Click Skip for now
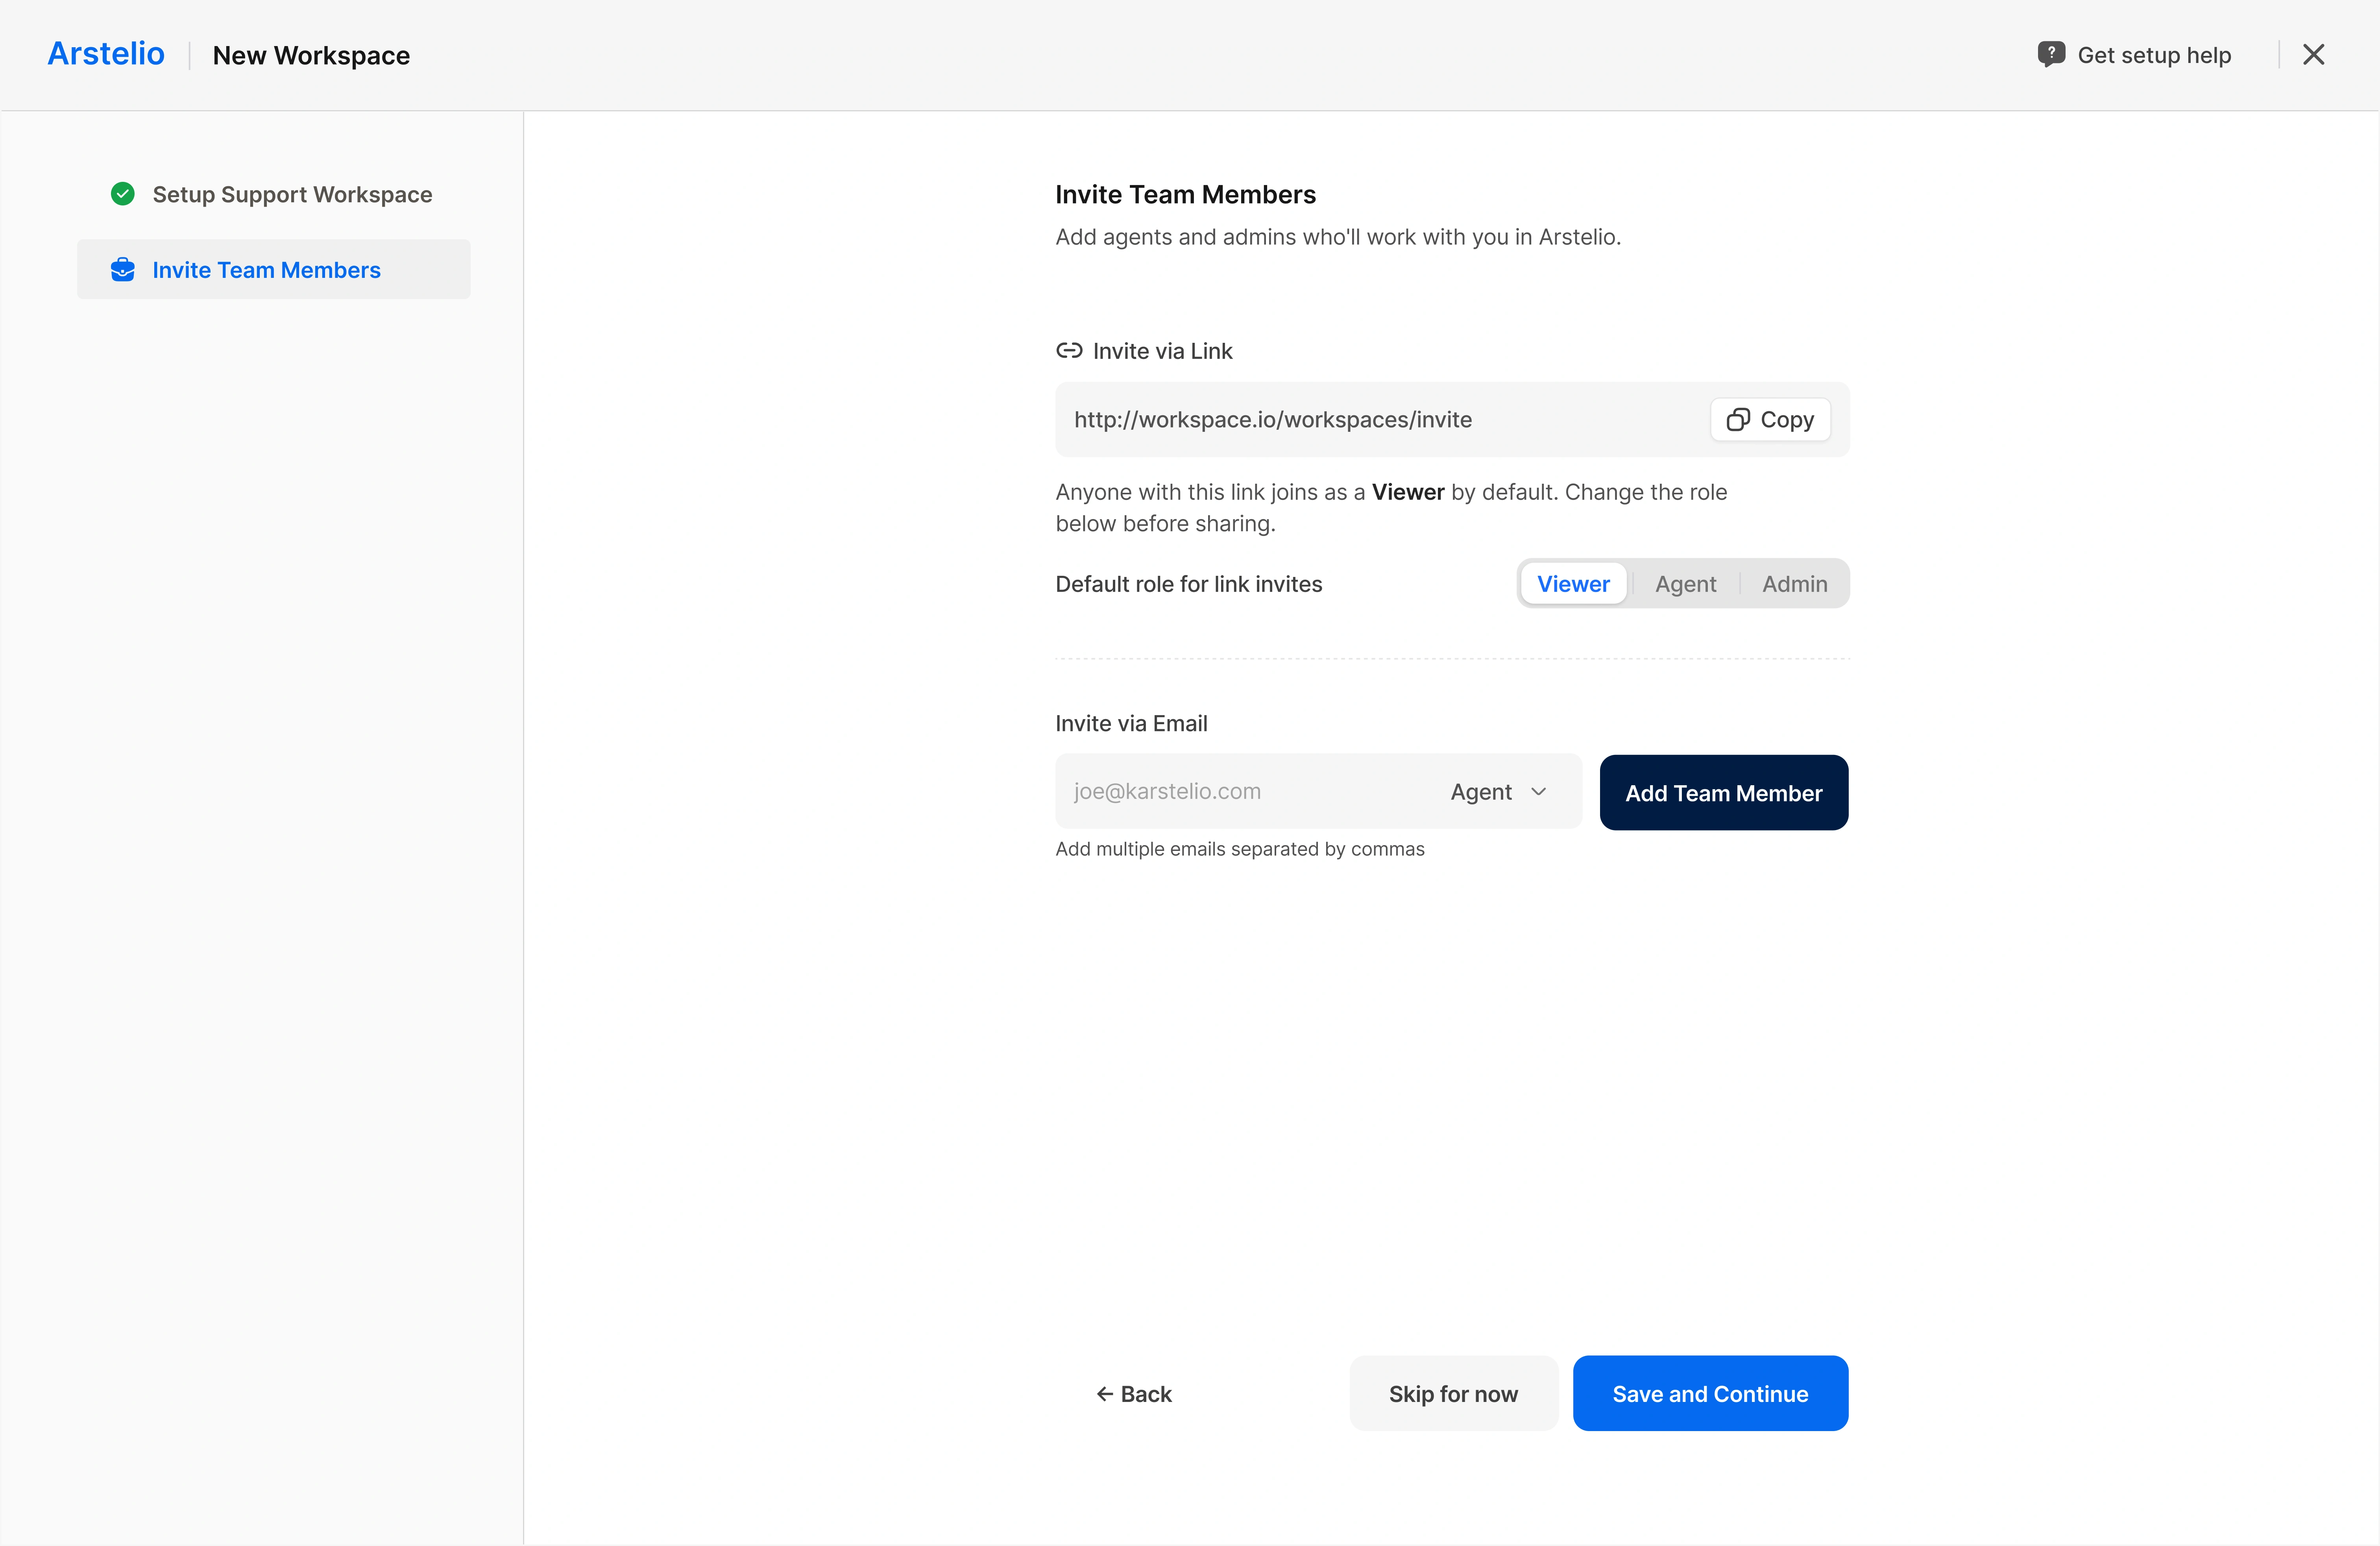Screen dimensions: 2380x1546 (x=1453, y=1394)
